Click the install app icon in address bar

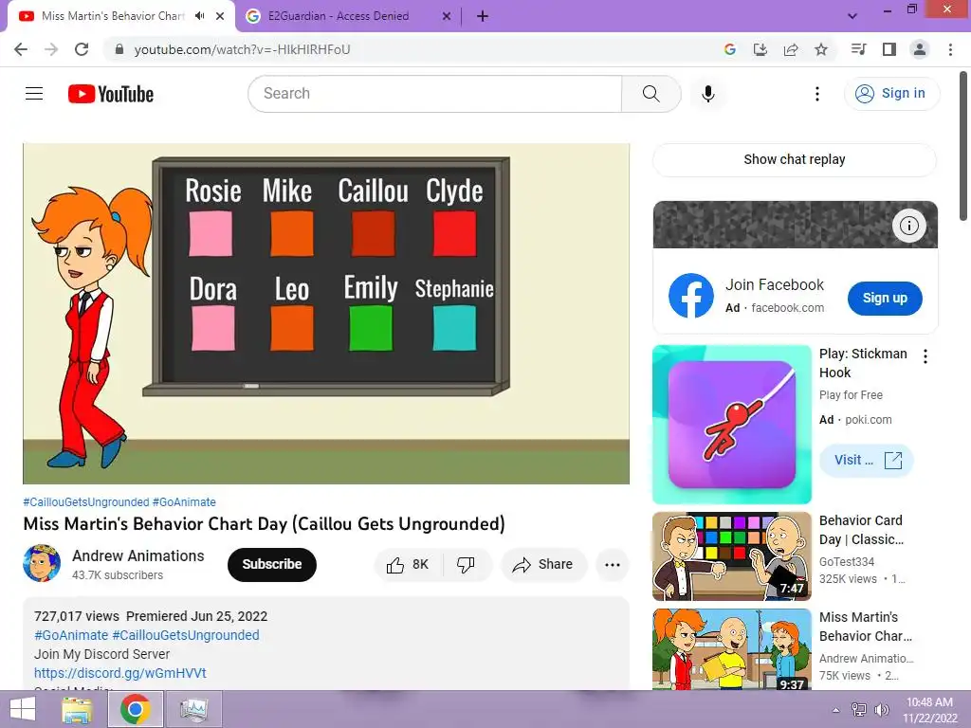point(760,49)
